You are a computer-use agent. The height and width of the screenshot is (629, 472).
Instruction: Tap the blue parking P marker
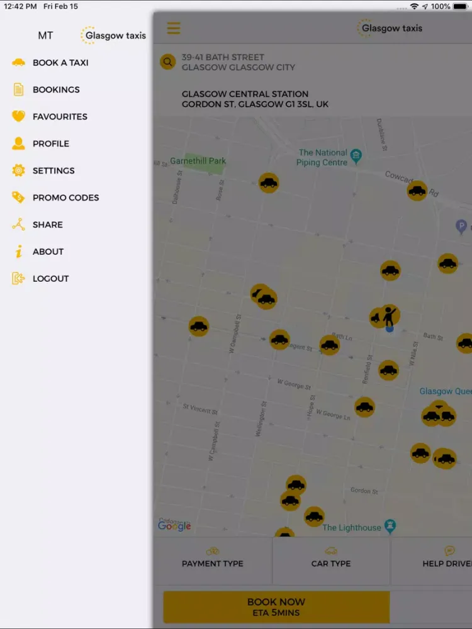tap(461, 226)
